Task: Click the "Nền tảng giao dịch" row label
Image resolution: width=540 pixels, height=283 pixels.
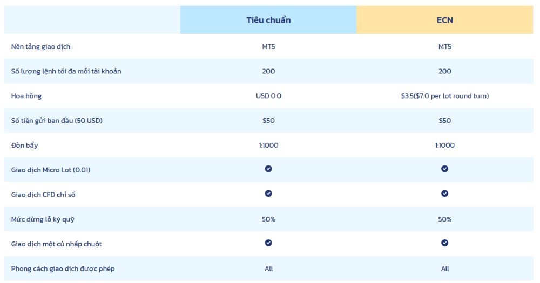Action: (x=41, y=46)
